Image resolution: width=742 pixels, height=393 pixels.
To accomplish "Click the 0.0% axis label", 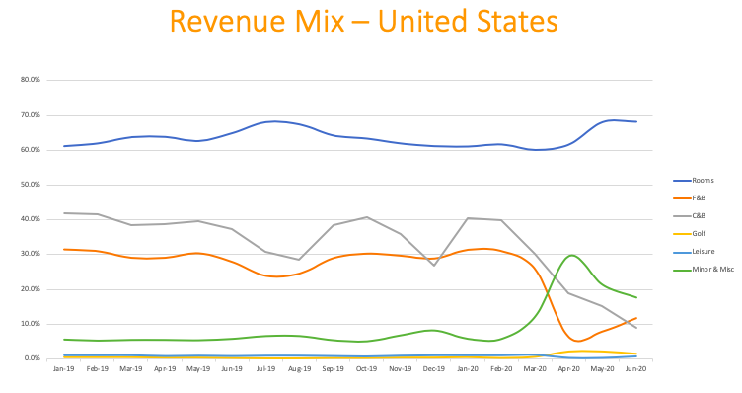I will tap(32, 358).
